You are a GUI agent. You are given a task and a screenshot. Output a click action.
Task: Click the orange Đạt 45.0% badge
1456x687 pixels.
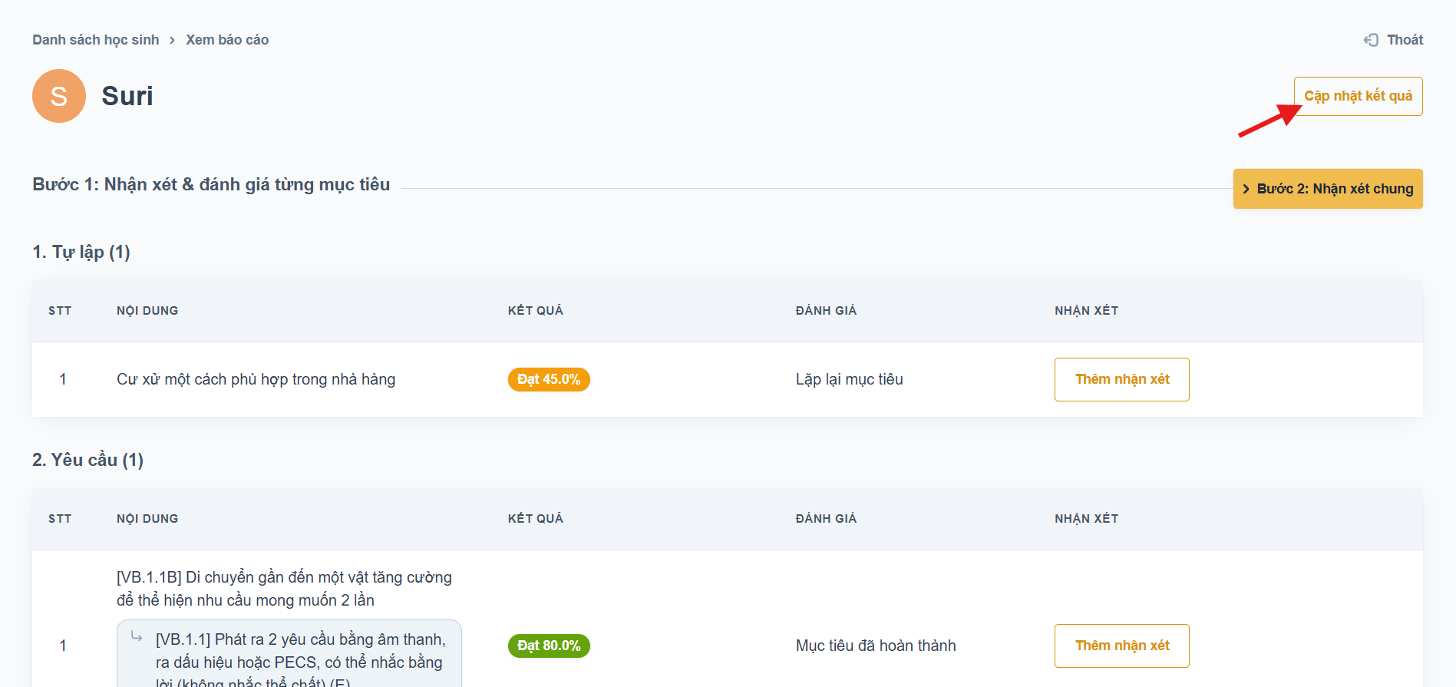point(549,379)
